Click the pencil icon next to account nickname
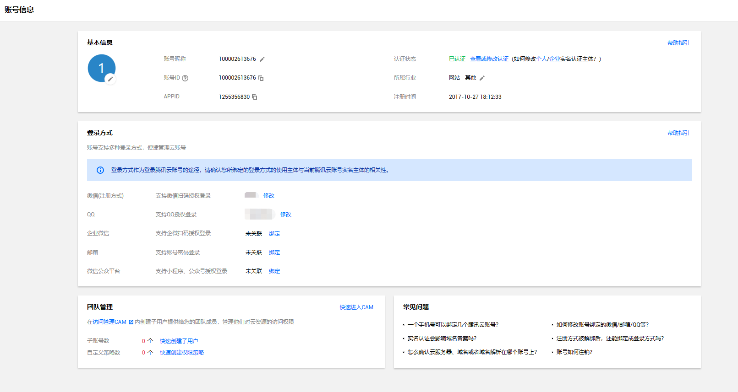Screen dimensions: 738x392 click(x=262, y=59)
